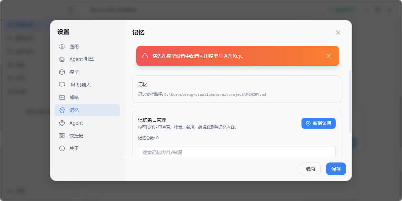Focus the 搜索记忆内容/来源 search field
Screen dimensions: 402x201
(x=237, y=152)
